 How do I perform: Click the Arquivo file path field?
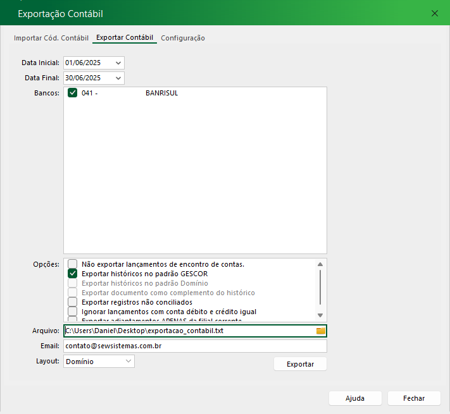coord(189,331)
